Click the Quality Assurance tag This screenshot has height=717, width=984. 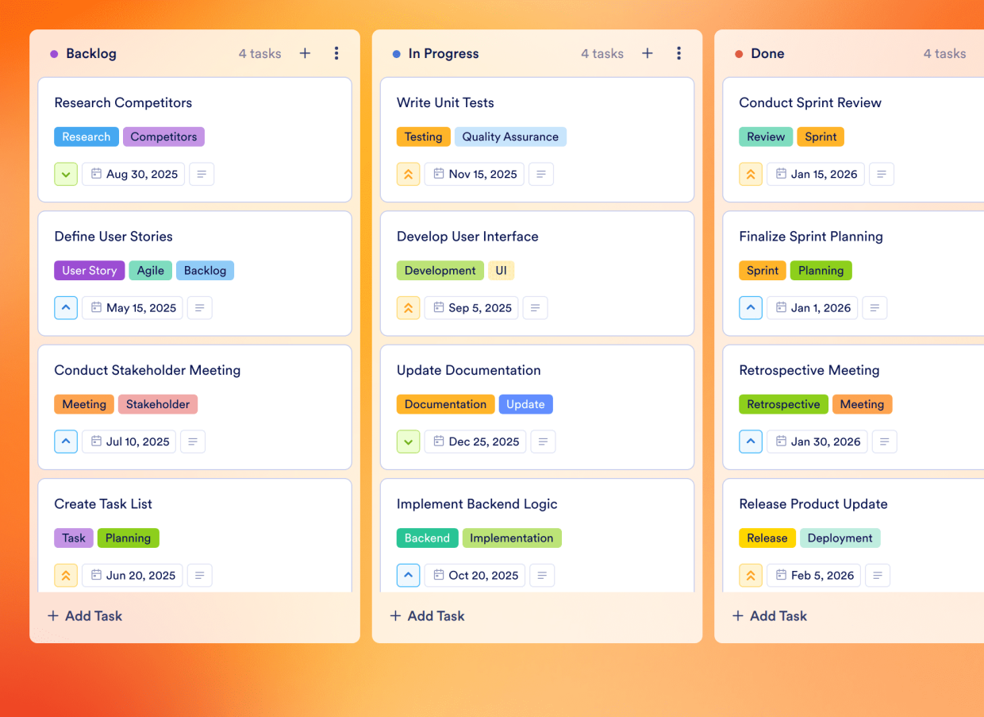[x=510, y=137]
